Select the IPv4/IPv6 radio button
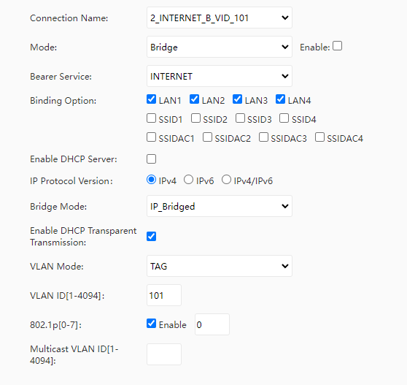The image size is (407, 385). tap(226, 180)
